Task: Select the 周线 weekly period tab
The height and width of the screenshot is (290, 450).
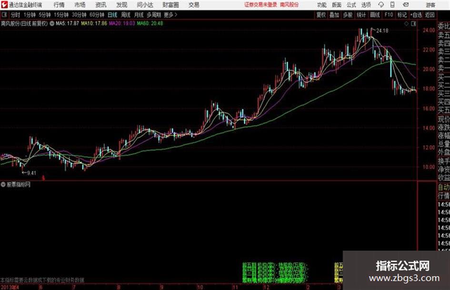Action: click(126, 15)
